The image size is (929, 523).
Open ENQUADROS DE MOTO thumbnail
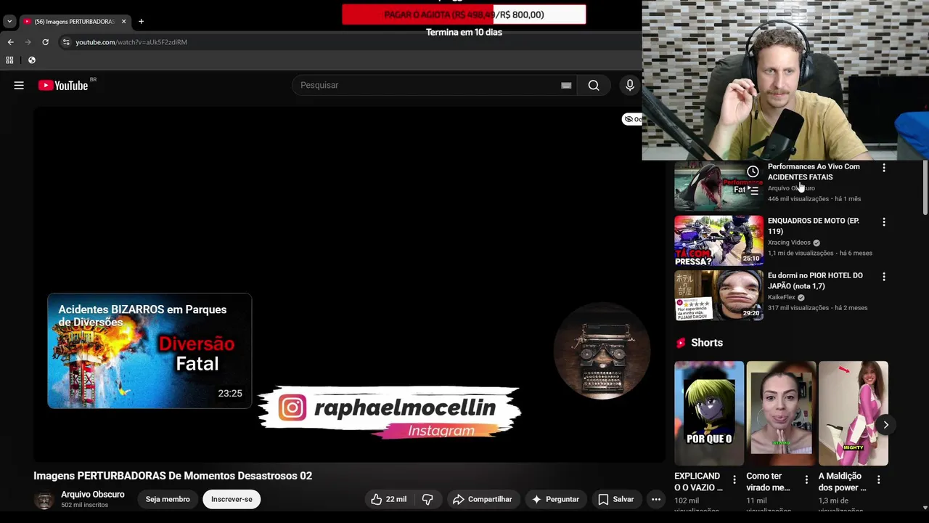tap(719, 241)
